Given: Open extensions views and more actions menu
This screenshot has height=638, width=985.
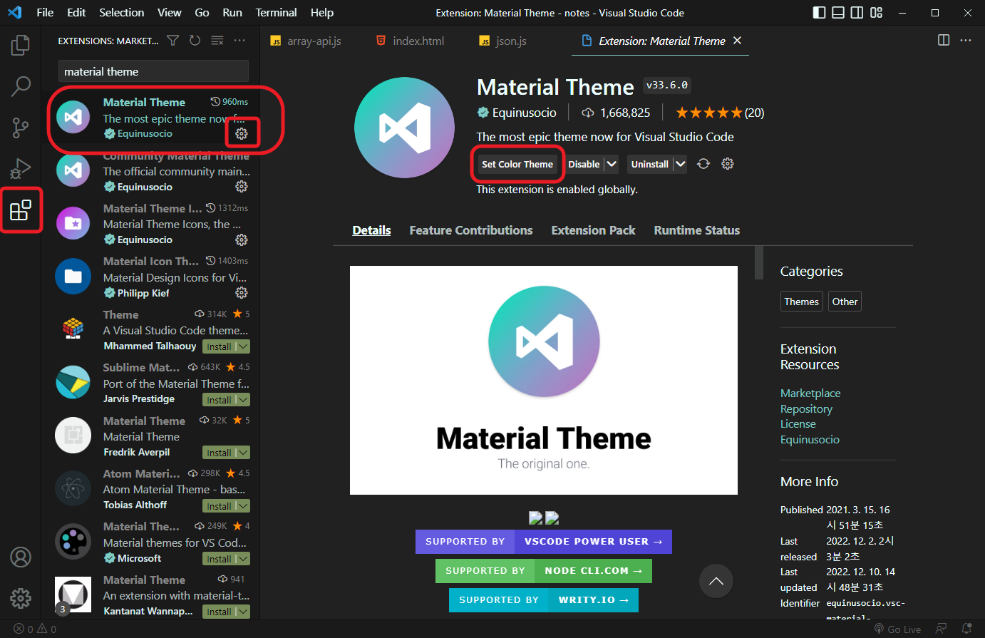Looking at the screenshot, I should pyautogui.click(x=239, y=41).
